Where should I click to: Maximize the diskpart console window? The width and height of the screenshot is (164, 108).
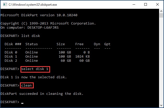(146, 4)
